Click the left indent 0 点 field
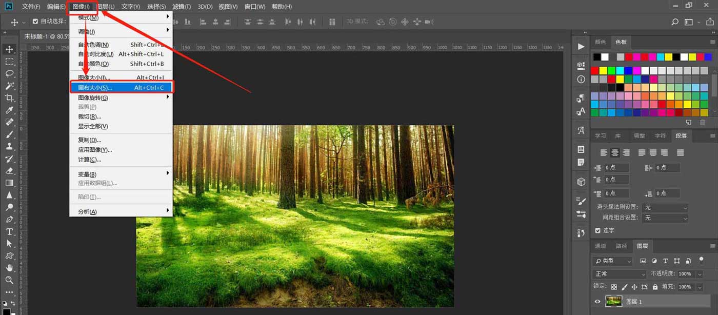 616,168
